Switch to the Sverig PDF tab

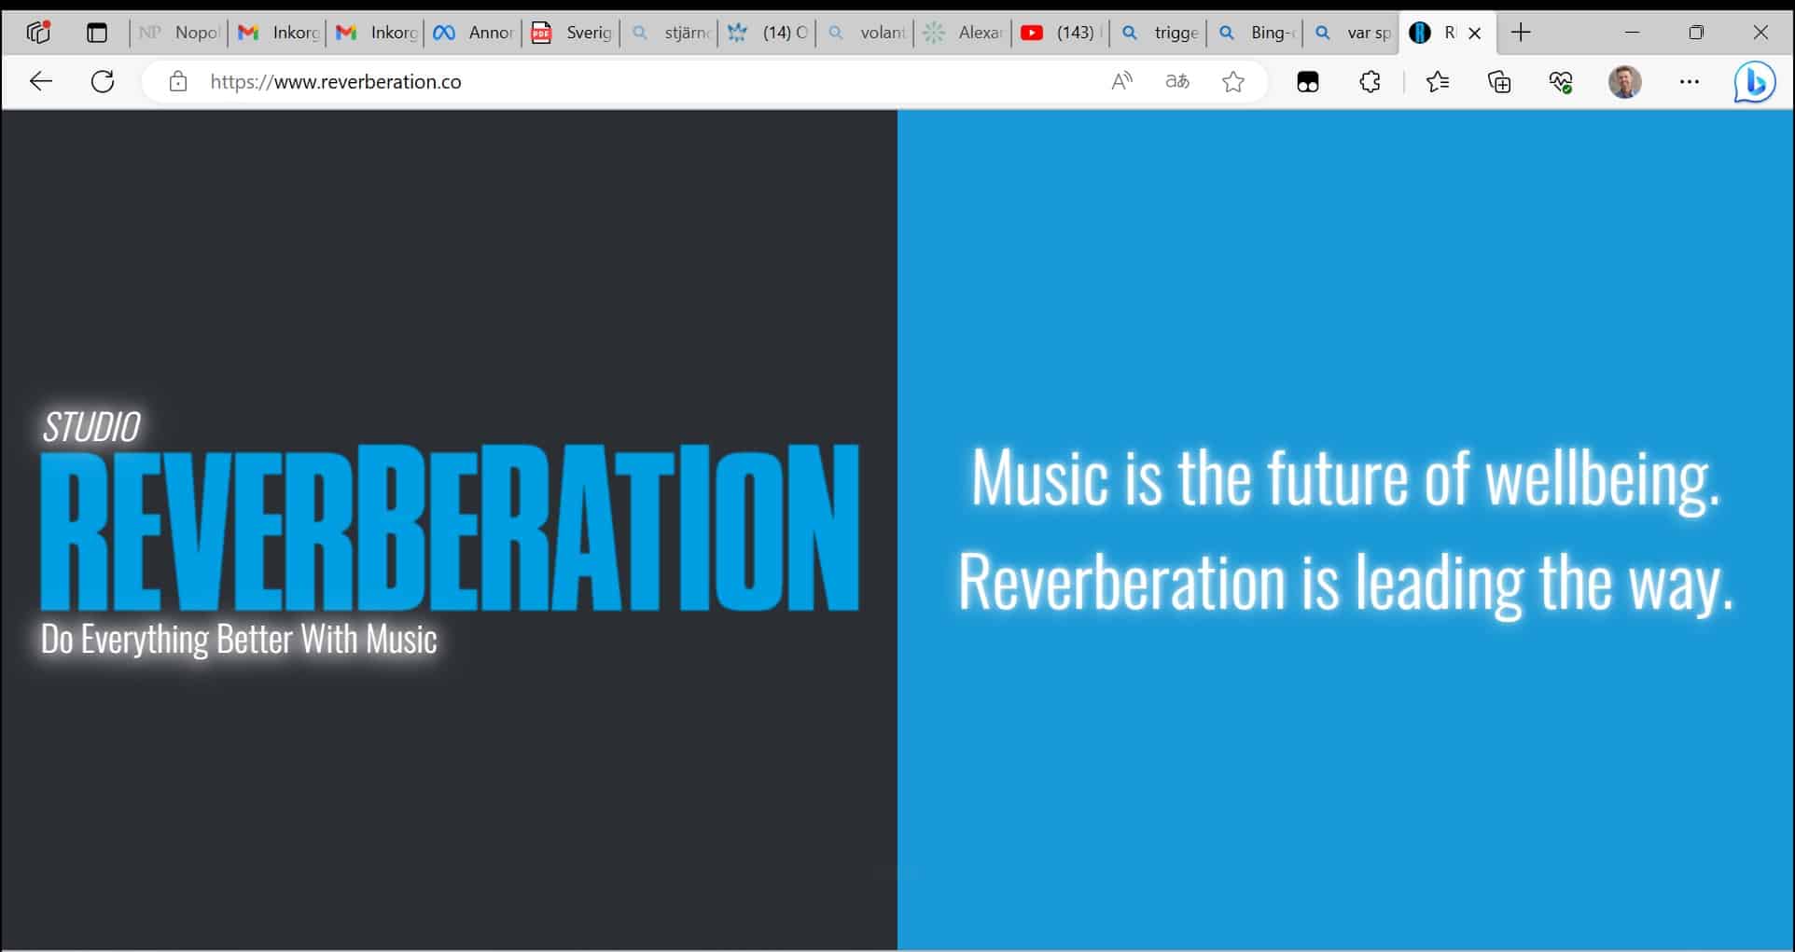571,33
